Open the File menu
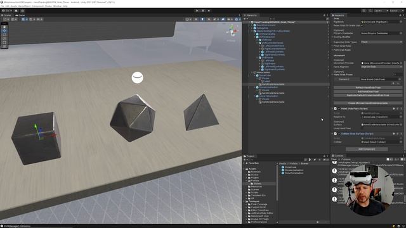The image size is (406, 228). point(3,6)
